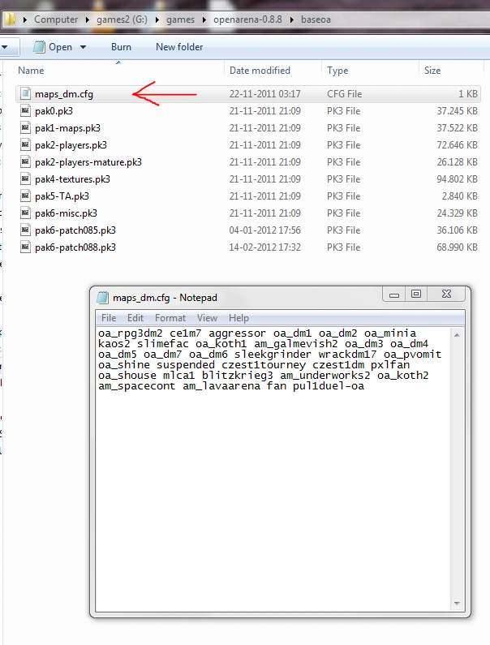The image size is (490, 645).
Task: Select the pak0.pk3 file name
Action: (54, 111)
